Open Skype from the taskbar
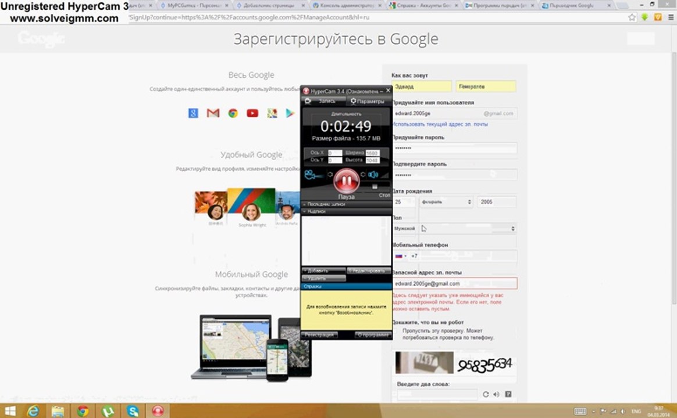The width and height of the screenshot is (677, 418). pyautogui.click(x=133, y=411)
